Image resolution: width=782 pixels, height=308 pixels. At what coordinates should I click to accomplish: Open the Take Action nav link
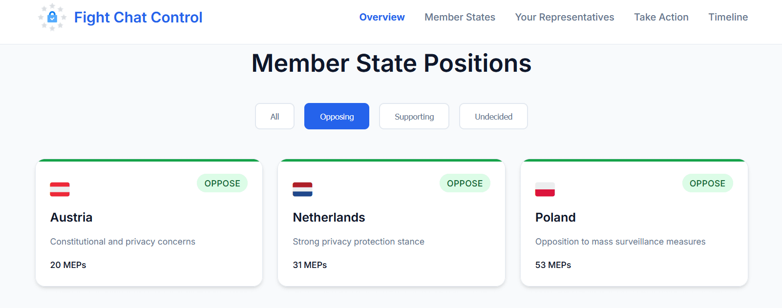661,17
